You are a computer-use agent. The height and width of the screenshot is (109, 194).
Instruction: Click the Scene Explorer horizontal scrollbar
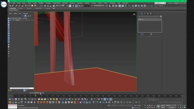point(22,88)
